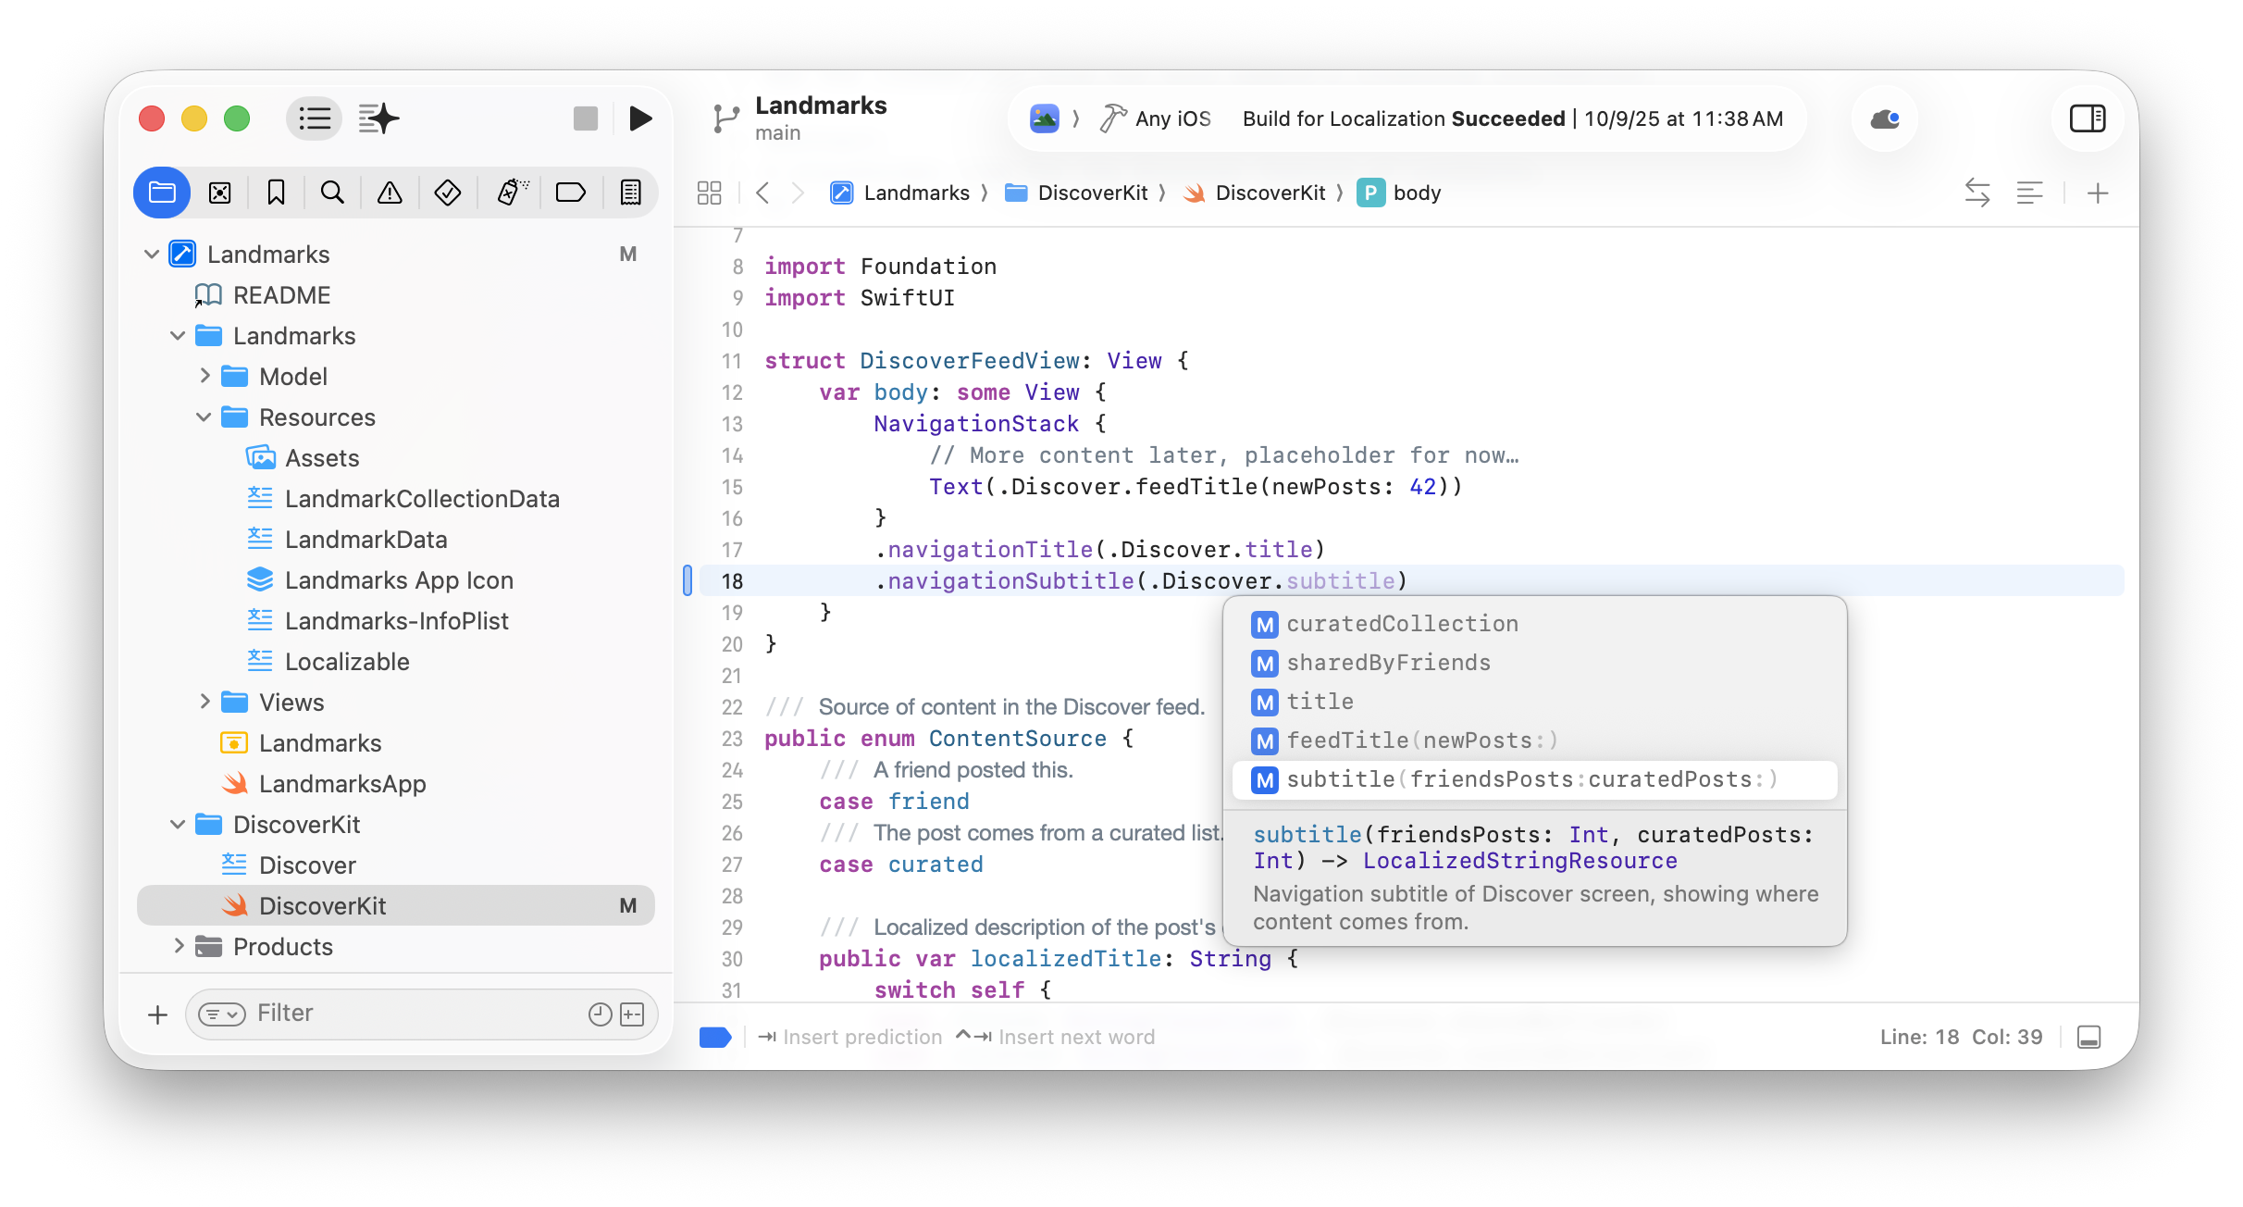This screenshot has width=2243, height=1207.
Task: Add a new editor pane
Action: (x=2098, y=193)
